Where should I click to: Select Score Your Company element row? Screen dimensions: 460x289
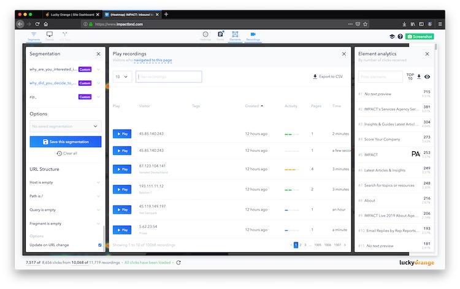394,140
